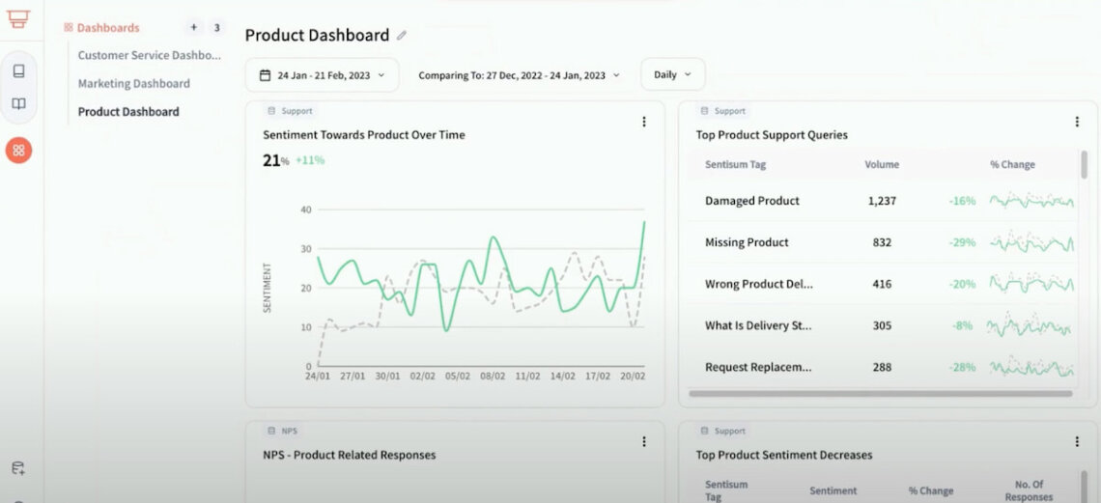Open the closed book icon in the left sidebar
The image size is (1101, 503).
19,70
